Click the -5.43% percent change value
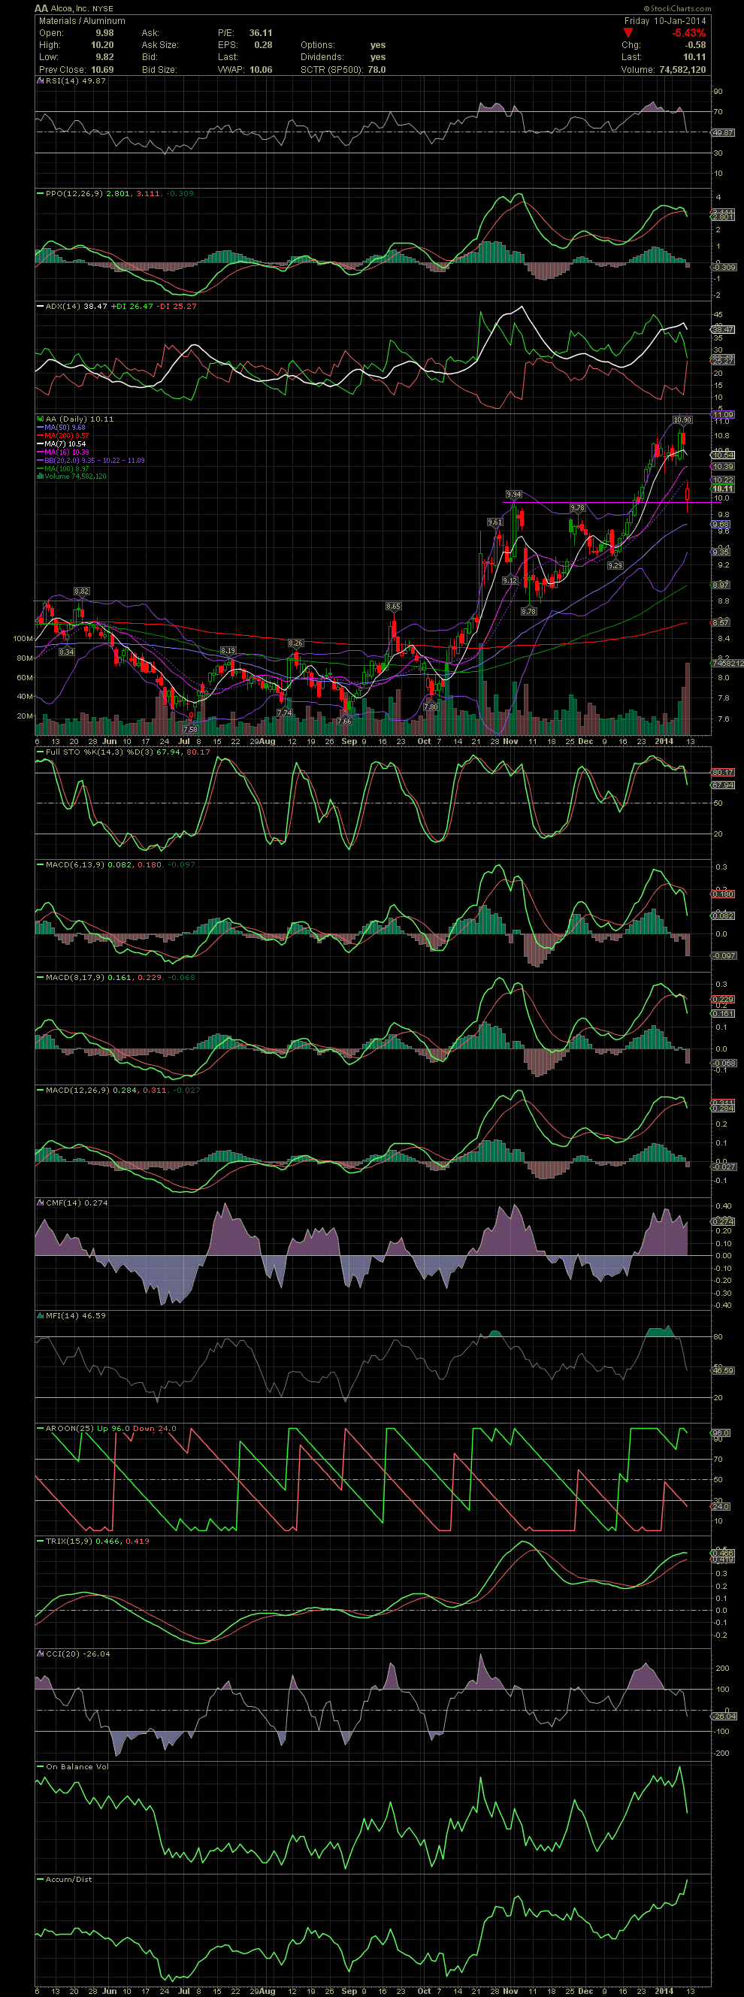The width and height of the screenshot is (744, 1997). 689,32
